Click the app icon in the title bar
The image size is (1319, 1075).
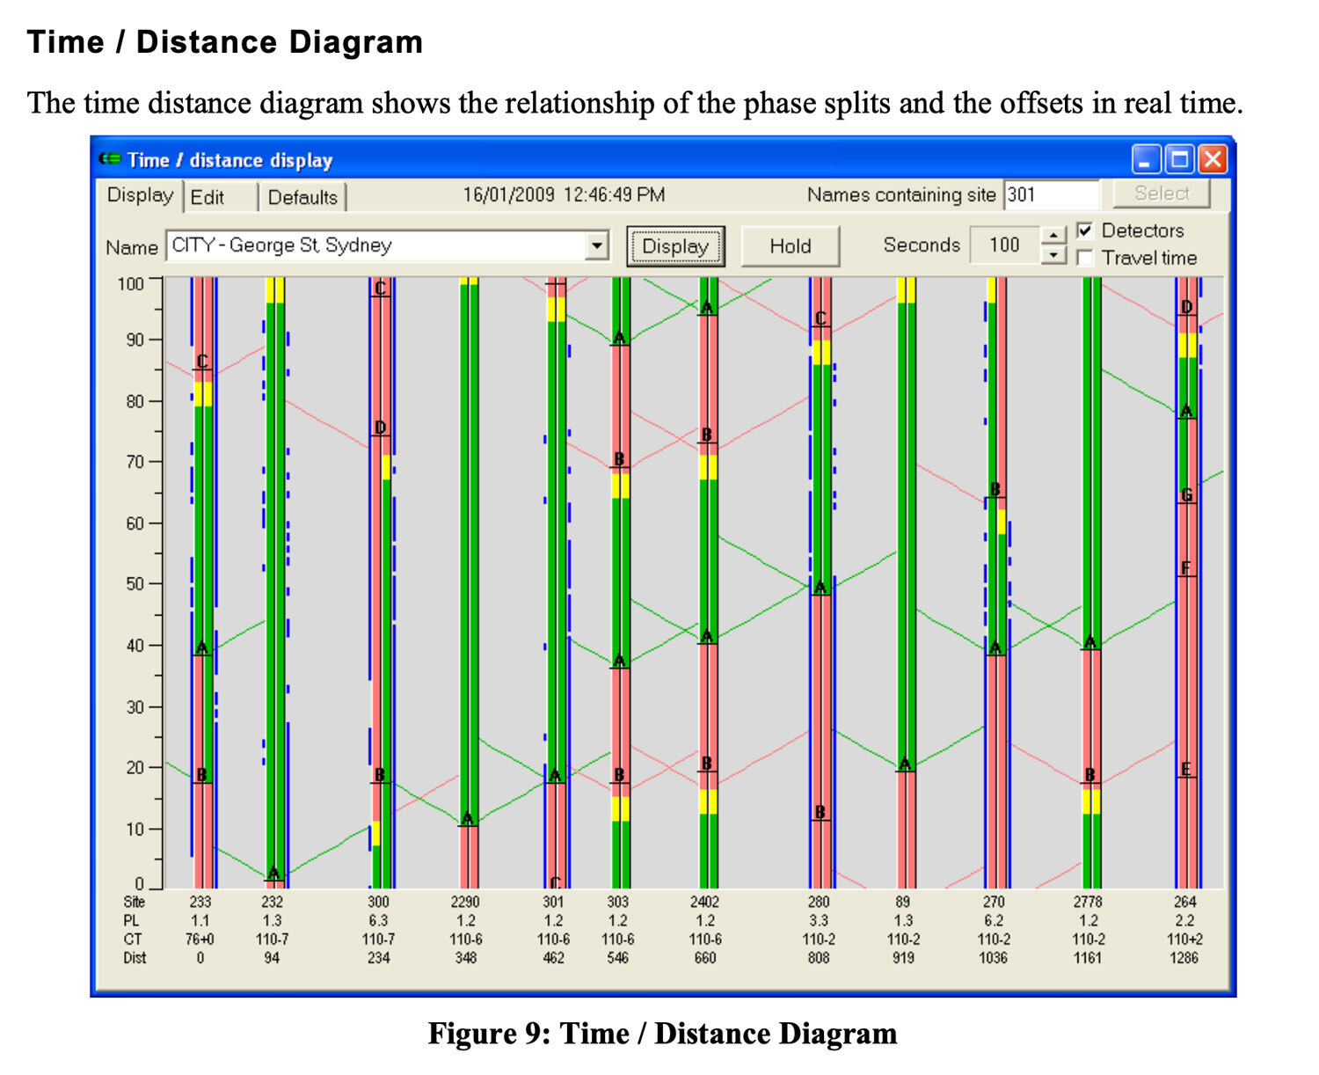click(110, 159)
